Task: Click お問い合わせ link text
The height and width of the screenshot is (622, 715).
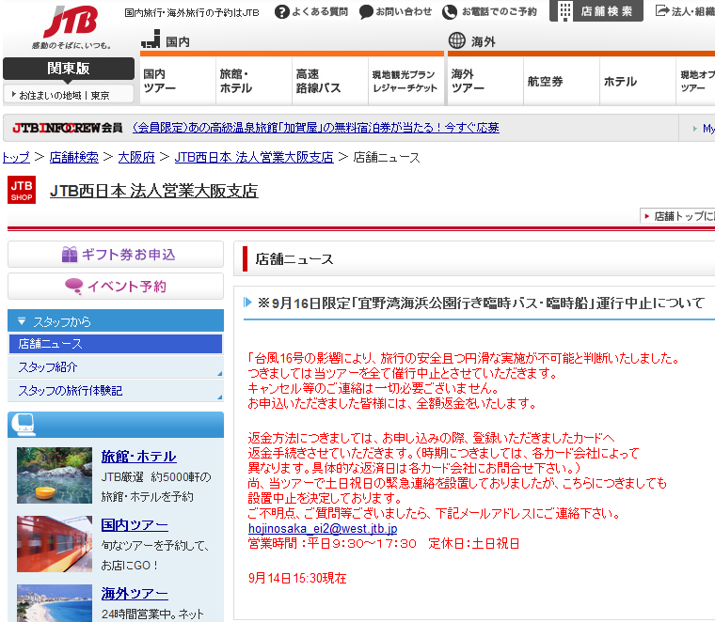Action: pyautogui.click(x=404, y=12)
